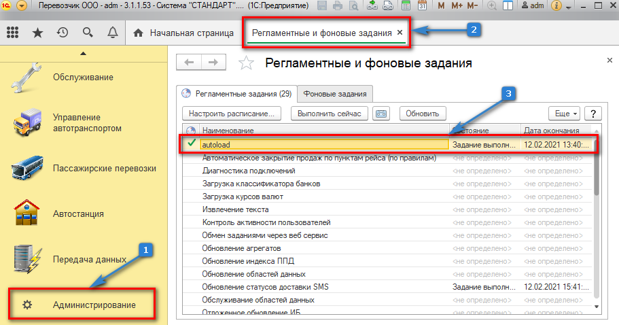Add this page to favorites star
The width and height of the screenshot is (619, 325).
[x=247, y=63]
